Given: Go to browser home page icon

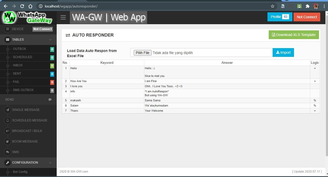Looking at the screenshot, I should 30,6.
